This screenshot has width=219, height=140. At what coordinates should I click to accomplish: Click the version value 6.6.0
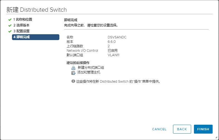pyautogui.click(x=112, y=42)
